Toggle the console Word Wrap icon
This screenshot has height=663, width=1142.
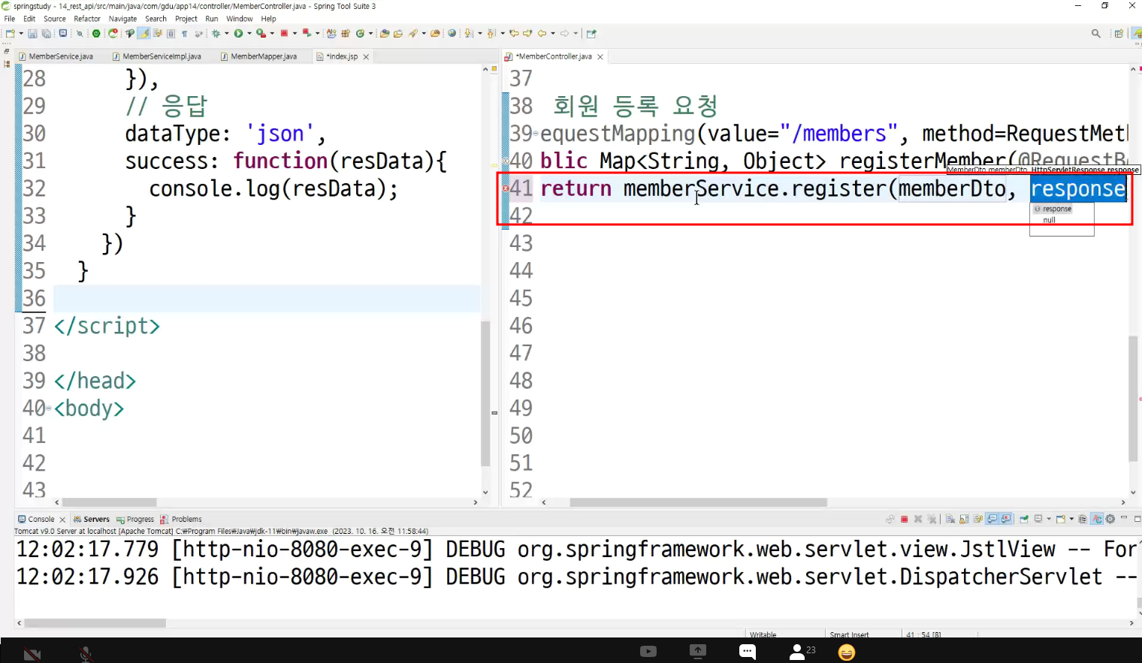[x=977, y=519]
